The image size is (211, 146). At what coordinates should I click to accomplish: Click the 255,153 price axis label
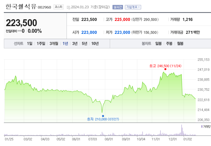coord(204,60)
